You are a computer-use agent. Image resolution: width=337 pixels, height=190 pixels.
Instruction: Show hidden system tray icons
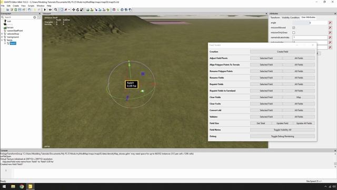pyautogui.click(x=325, y=187)
